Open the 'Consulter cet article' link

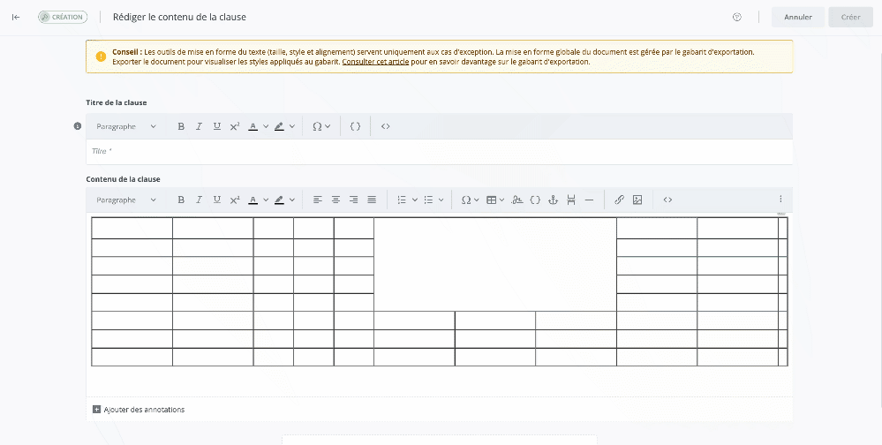pyautogui.click(x=375, y=62)
